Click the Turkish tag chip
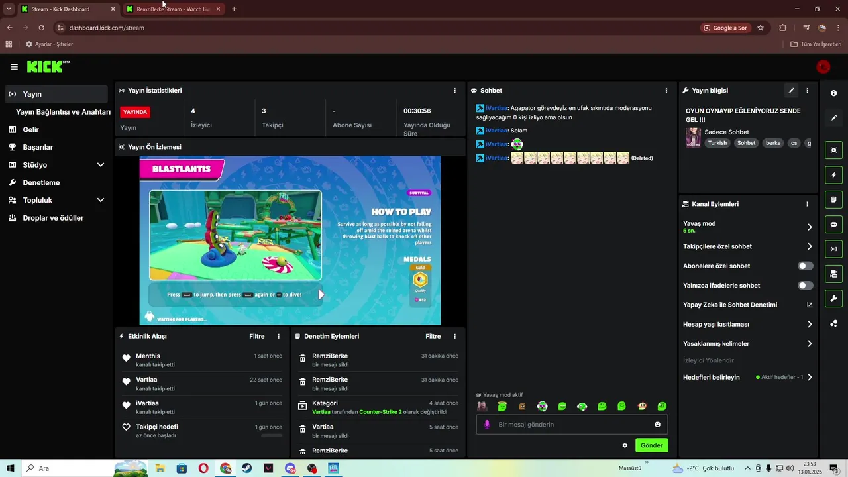This screenshot has width=848, height=477. pos(717,143)
